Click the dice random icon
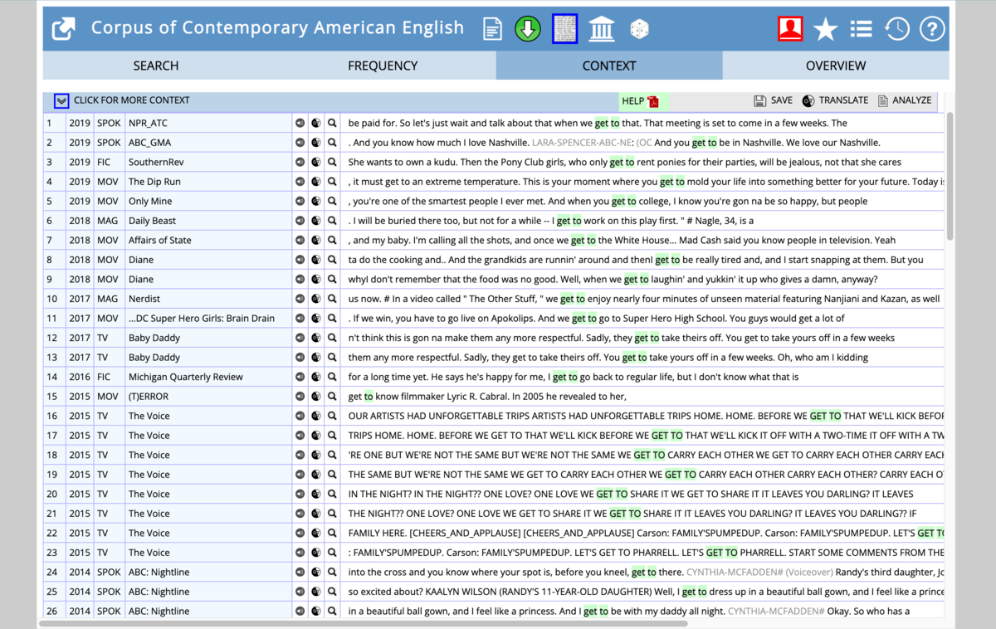Image resolution: width=996 pixels, height=629 pixels. (639, 30)
